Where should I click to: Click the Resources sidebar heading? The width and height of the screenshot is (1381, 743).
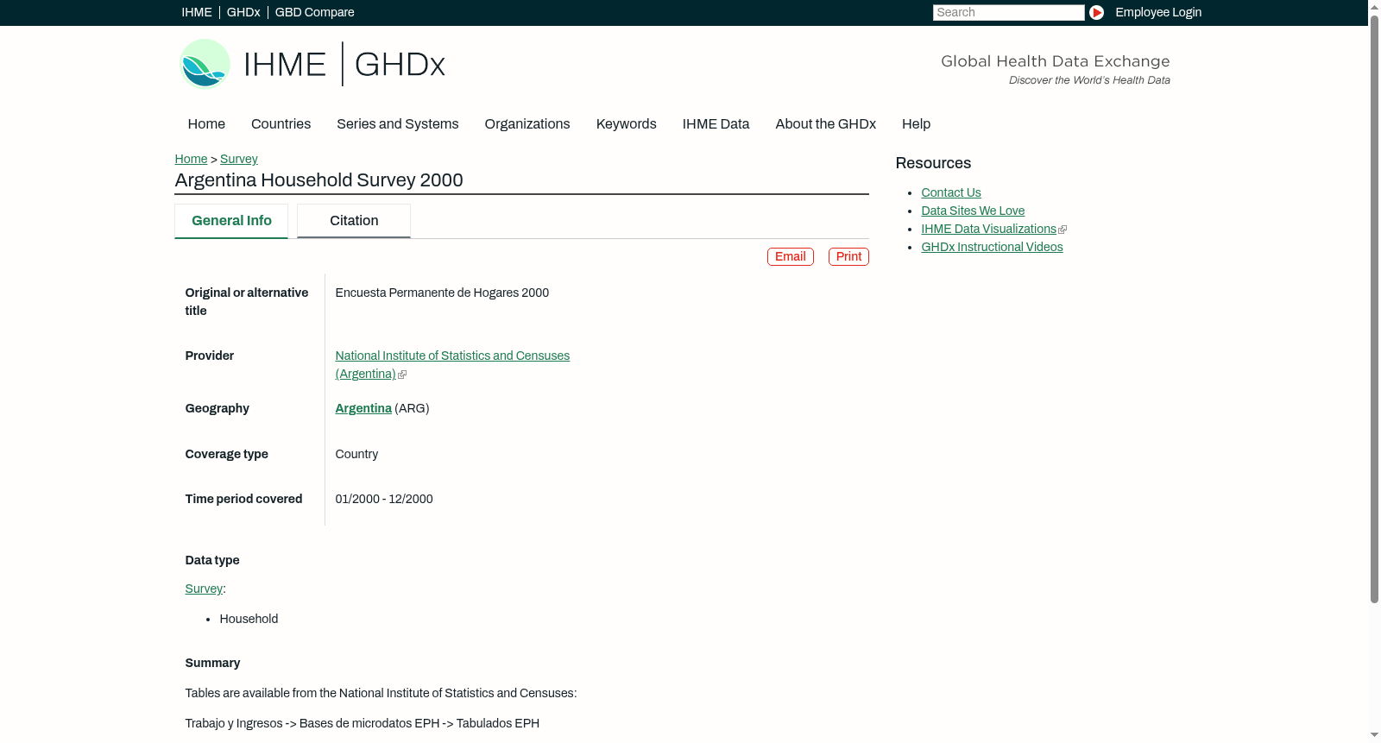933,163
